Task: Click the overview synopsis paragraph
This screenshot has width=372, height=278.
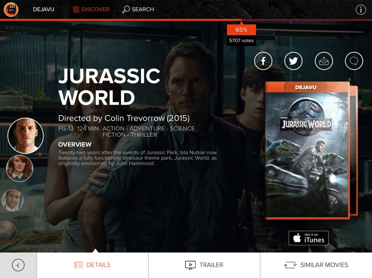Action: coord(137,158)
